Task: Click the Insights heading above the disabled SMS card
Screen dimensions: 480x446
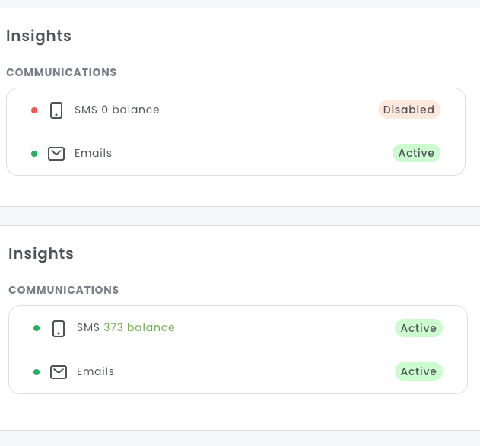Action: (x=39, y=36)
